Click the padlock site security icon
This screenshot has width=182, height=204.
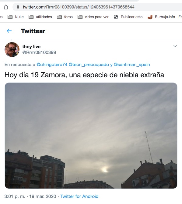pyautogui.click(x=18, y=7)
